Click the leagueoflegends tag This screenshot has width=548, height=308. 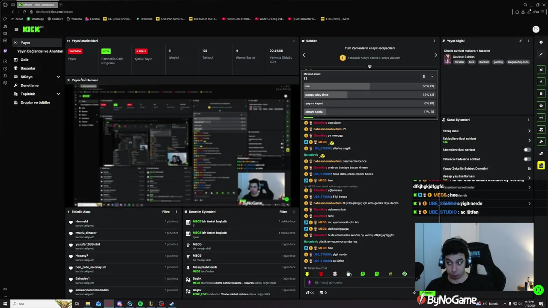[518, 62]
